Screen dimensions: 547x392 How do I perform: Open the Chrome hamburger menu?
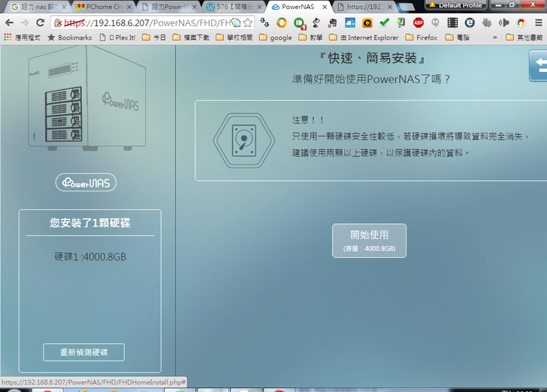tap(538, 22)
